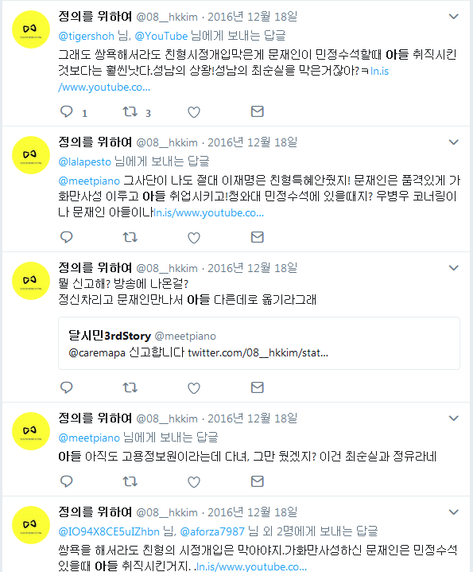The image size is (473, 572).
Task: Click yellow avatar of the first tweet
Action: [31, 29]
